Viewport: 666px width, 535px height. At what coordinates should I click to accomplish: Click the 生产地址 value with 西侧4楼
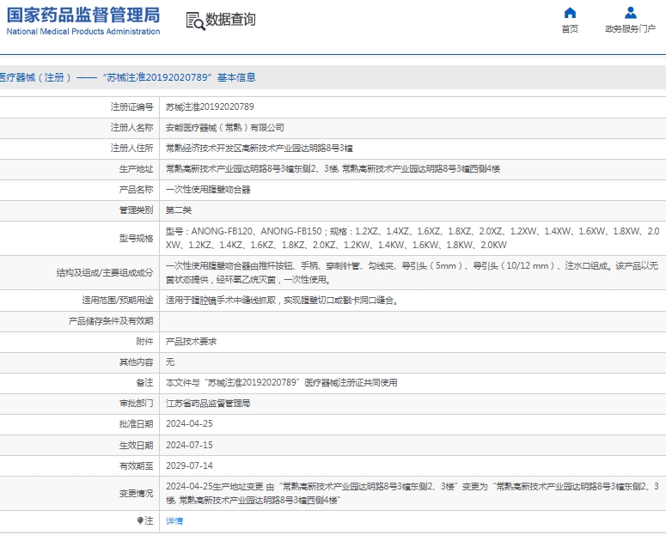tap(333, 168)
